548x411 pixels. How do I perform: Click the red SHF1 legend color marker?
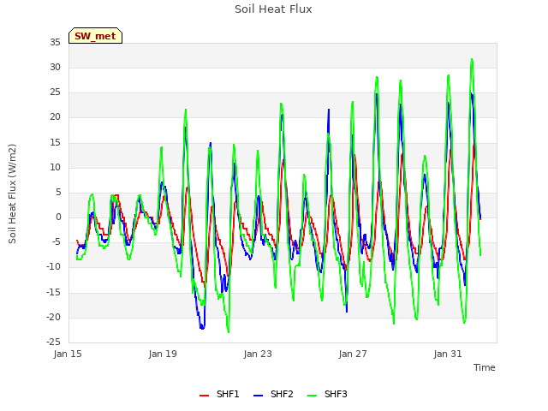coord(204,396)
